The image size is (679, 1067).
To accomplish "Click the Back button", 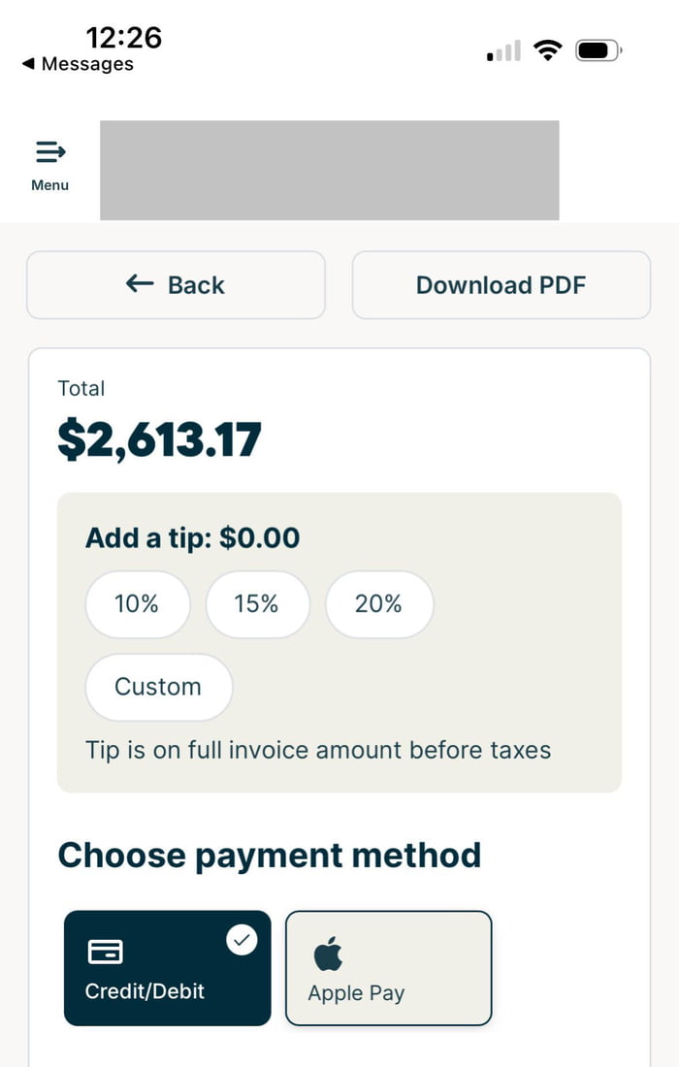I will tap(176, 285).
